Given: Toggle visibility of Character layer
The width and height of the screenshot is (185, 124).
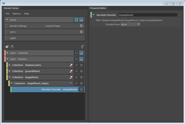Looking at the screenshot, I should tap(76, 53).
